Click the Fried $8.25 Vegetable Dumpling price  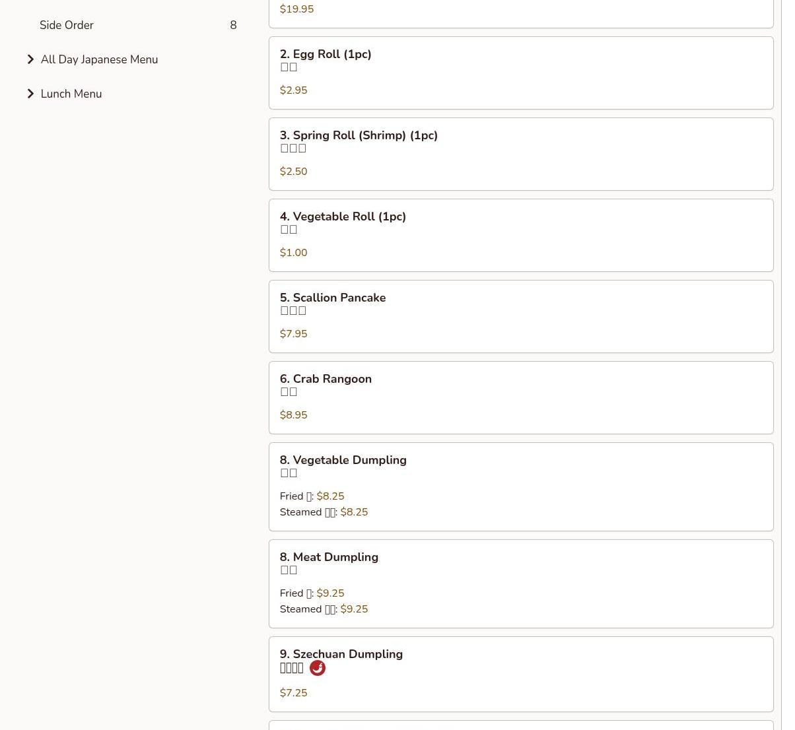pyautogui.click(x=330, y=496)
